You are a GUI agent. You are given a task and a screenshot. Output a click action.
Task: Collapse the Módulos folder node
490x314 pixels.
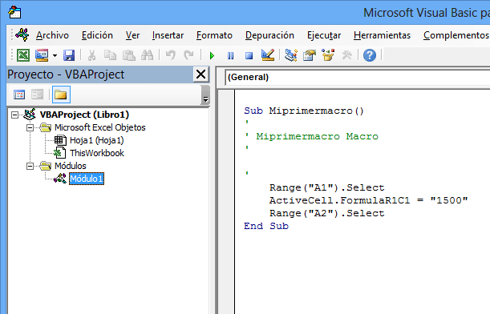[x=30, y=166]
